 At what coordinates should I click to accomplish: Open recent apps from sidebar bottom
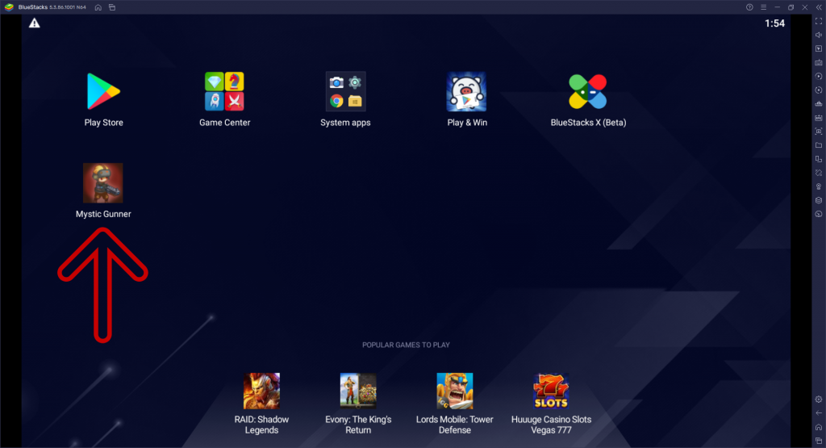[x=819, y=441]
